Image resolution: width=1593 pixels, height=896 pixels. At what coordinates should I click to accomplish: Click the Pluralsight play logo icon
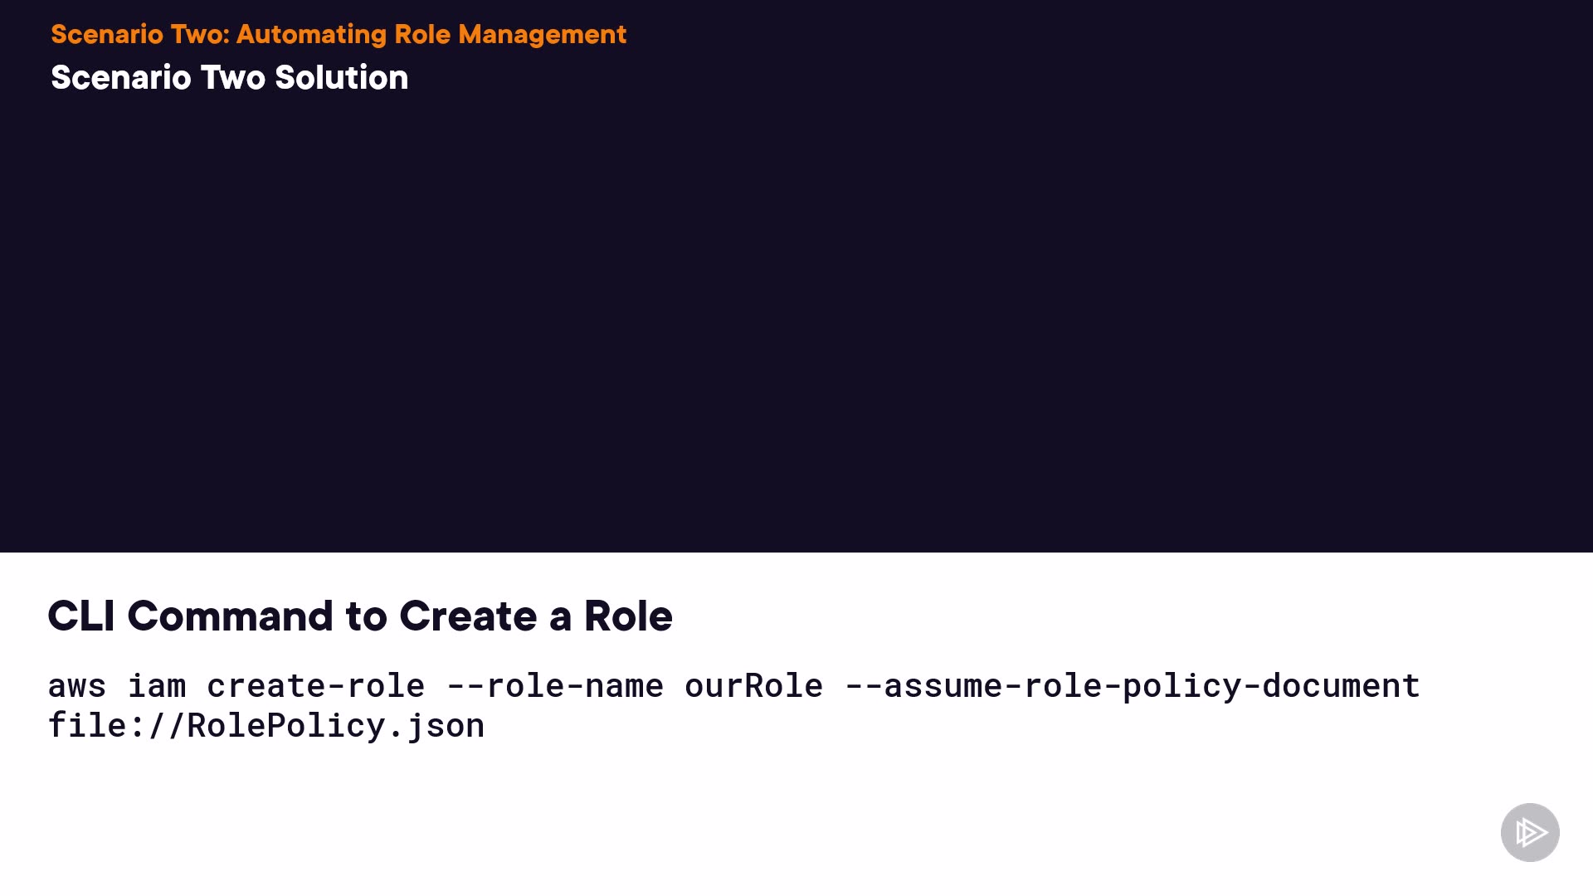click(1530, 832)
